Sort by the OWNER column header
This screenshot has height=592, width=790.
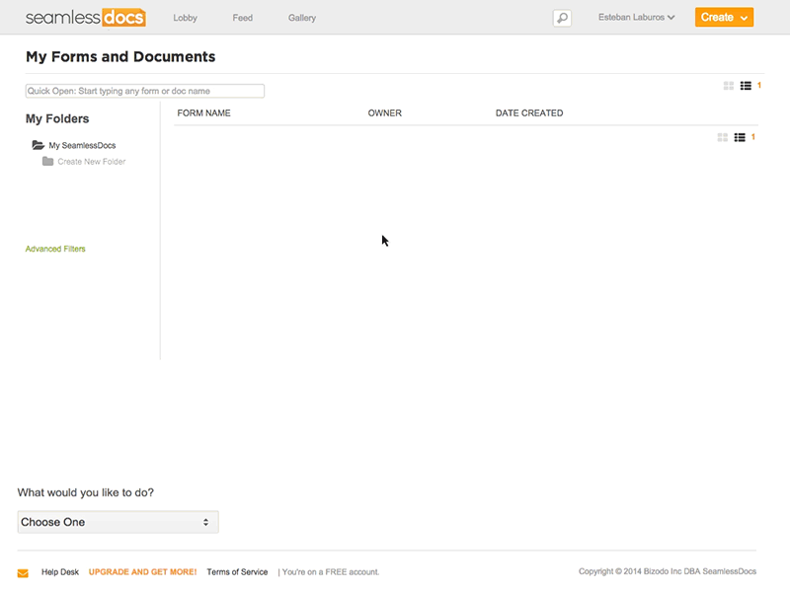pos(384,113)
